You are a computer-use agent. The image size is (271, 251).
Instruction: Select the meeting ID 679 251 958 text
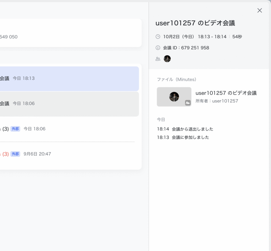click(195, 48)
